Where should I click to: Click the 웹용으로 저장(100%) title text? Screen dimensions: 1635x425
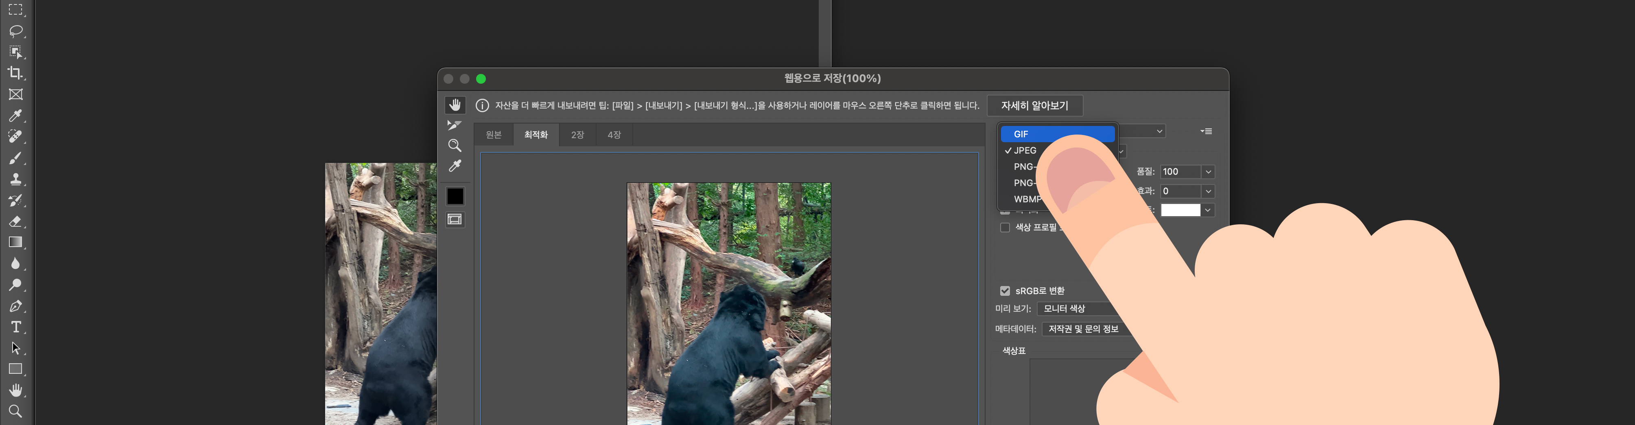[832, 78]
